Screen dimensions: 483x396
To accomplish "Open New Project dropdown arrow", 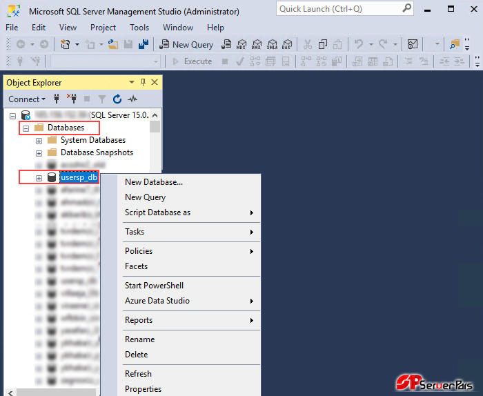I will pyautogui.click(x=77, y=45).
